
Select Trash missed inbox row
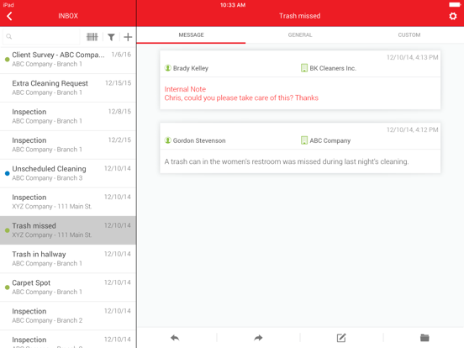pyautogui.click(x=68, y=230)
